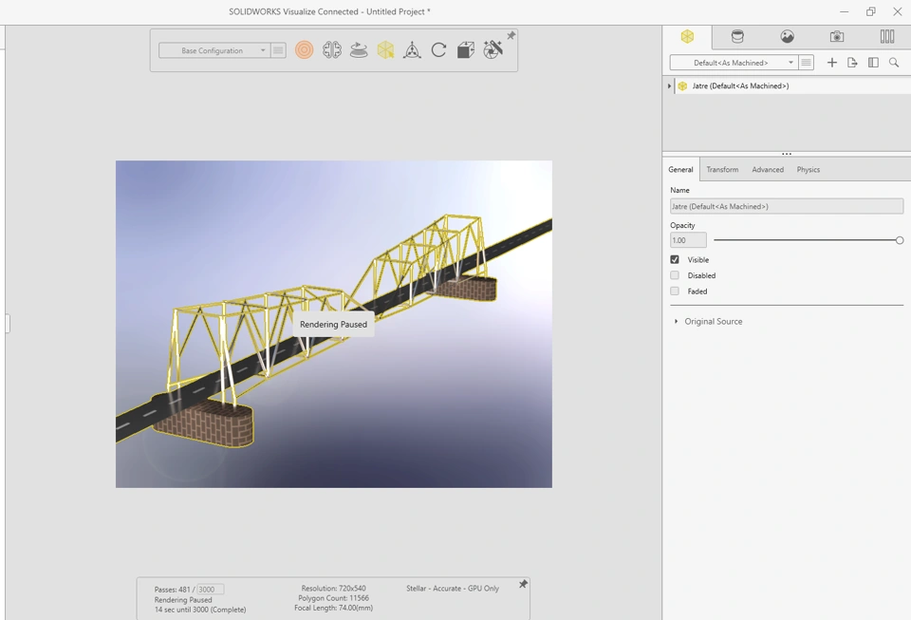
Task: Switch to the Cameras tab icon
Action: tap(837, 37)
